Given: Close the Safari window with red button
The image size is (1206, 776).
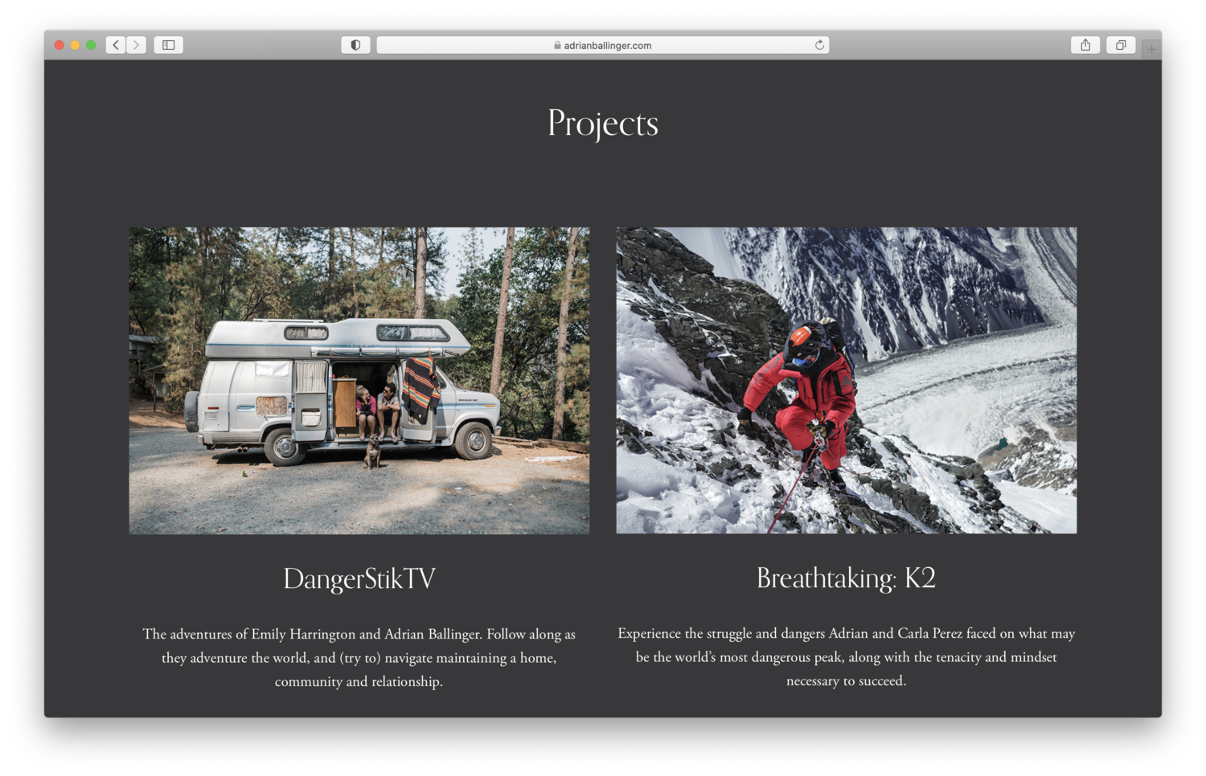Looking at the screenshot, I should point(59,45).
